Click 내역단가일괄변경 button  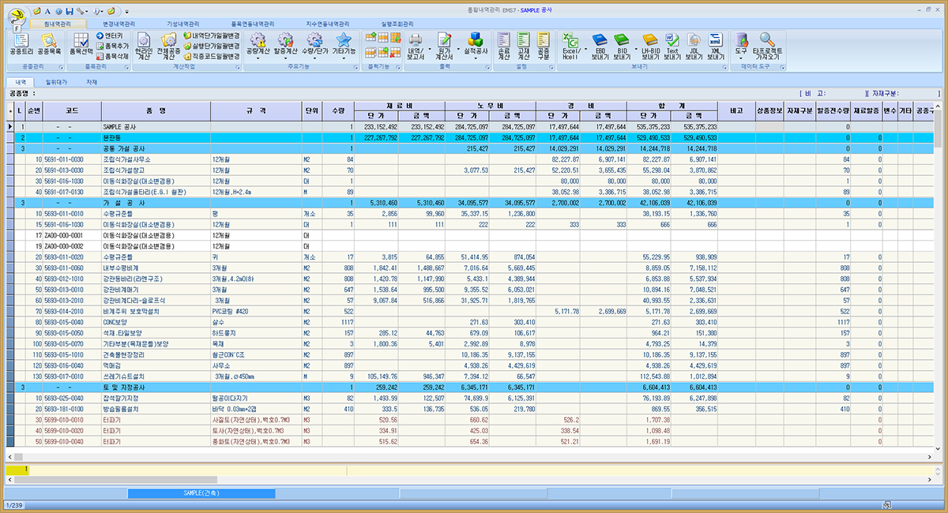pos(212,36)
